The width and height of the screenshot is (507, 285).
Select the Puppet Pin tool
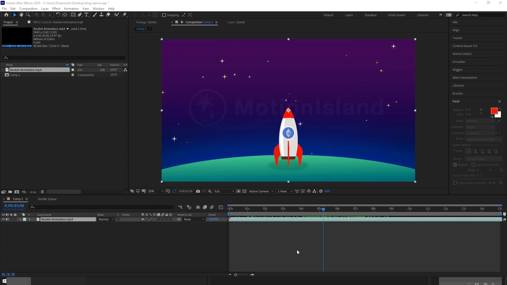(125, 15)
